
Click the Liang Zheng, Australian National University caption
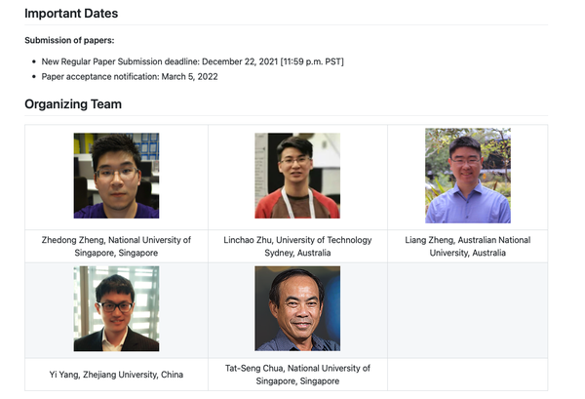(x=467, y=245)
